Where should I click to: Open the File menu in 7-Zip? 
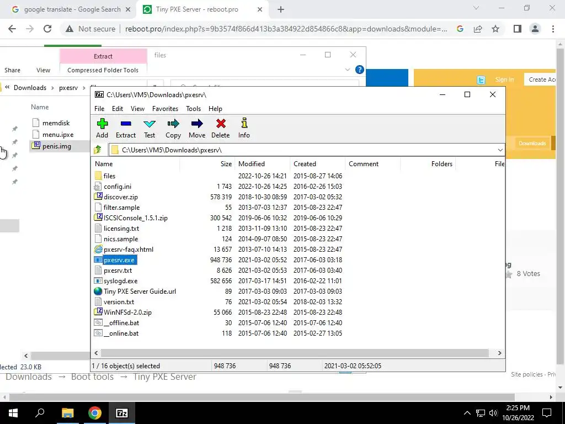coord(99,109)
